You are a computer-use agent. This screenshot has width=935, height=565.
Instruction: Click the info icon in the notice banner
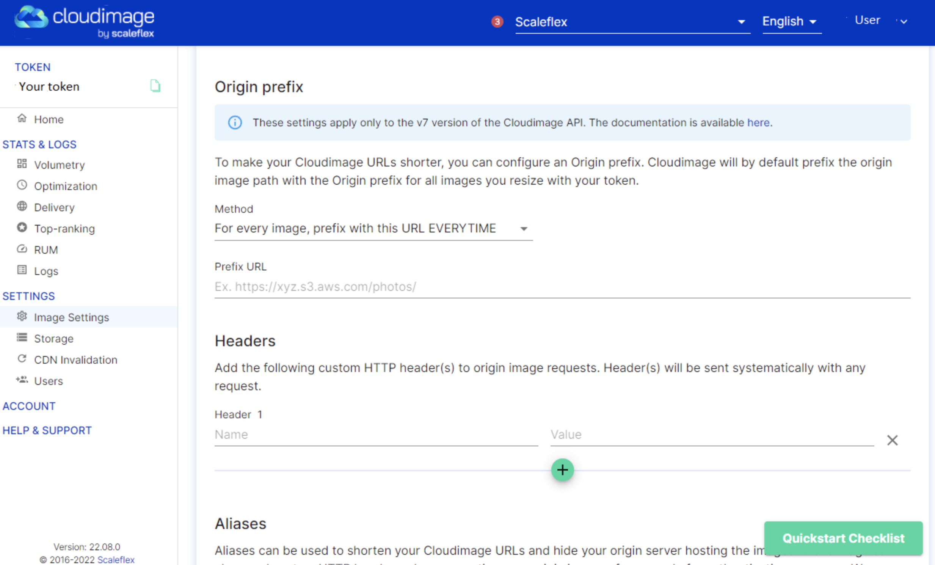[235, 122]
